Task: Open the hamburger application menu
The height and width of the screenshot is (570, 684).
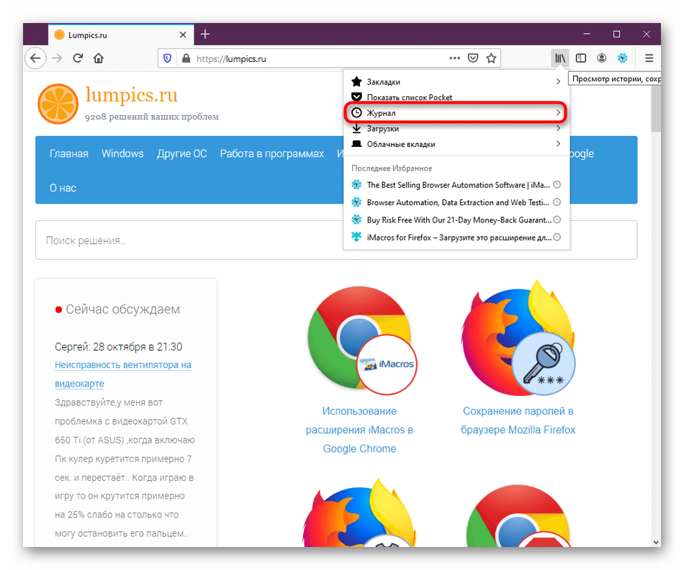Action: 649,58
